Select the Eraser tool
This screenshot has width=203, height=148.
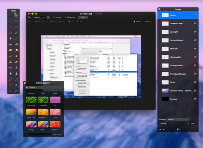tap(10, 39)
